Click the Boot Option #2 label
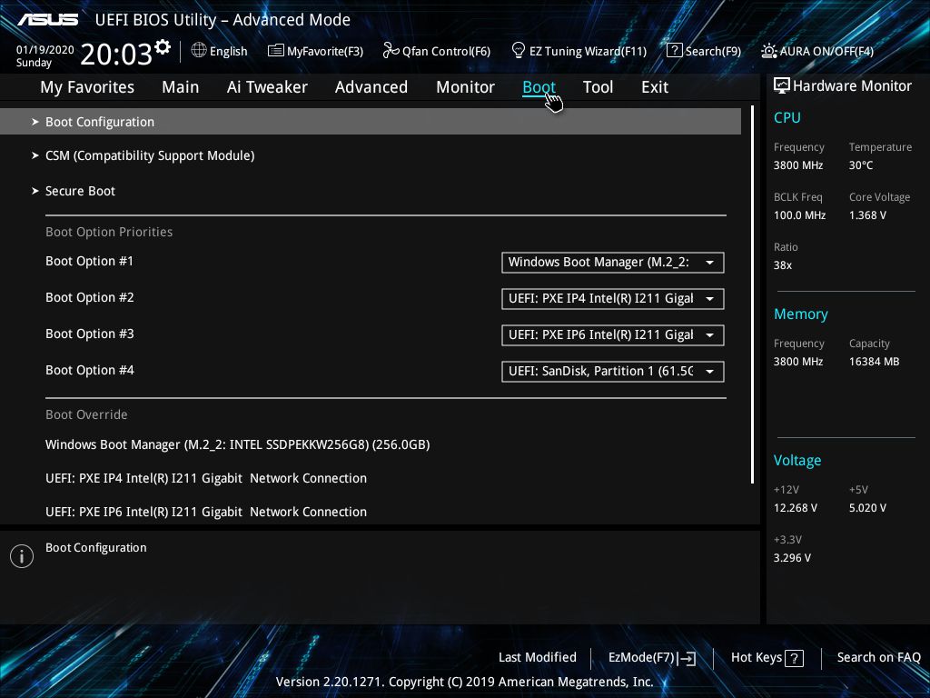930x698 pixels. [90, 297]
